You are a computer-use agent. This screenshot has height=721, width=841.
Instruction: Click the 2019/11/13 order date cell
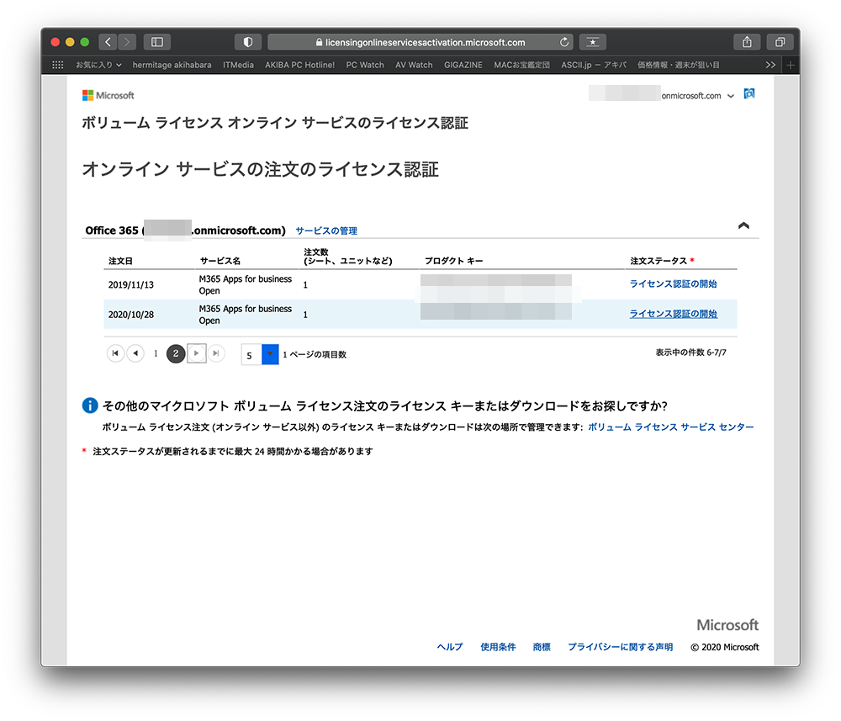pos(131,285)
